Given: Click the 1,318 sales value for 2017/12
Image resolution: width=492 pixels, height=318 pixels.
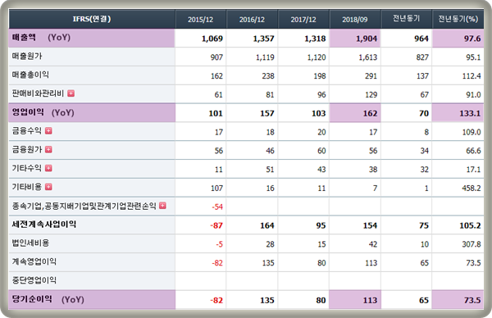Looking at the screenshot, I should pos(315,39).
